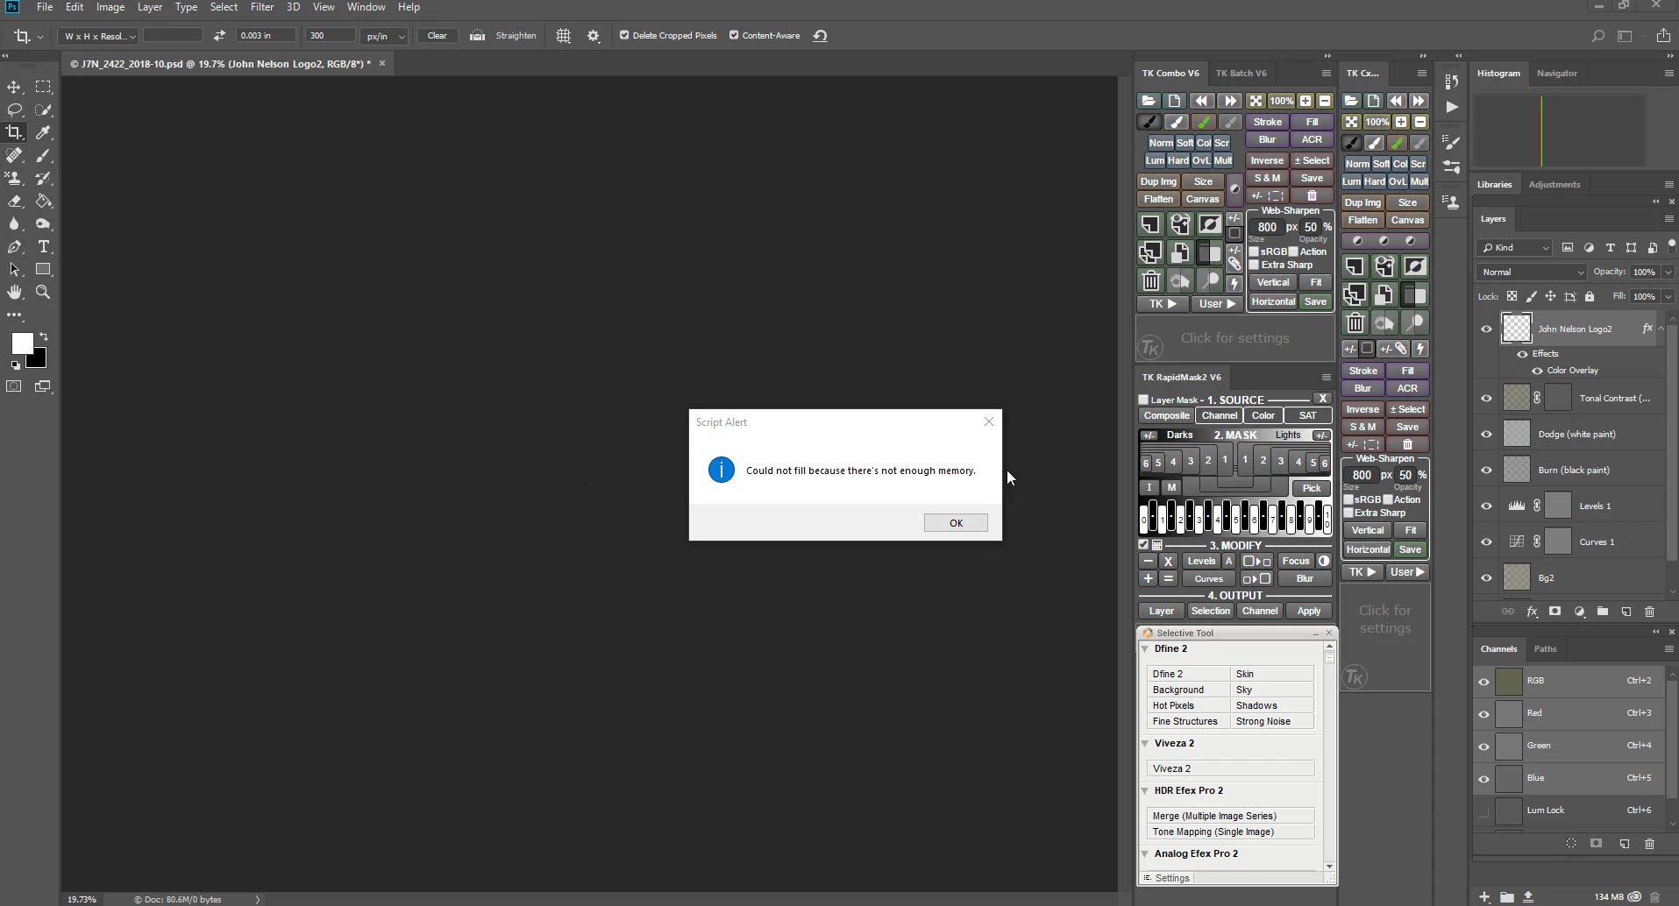Screen dimensions: 1679x906
Task: Click the background color swatch
Action: 39,359
